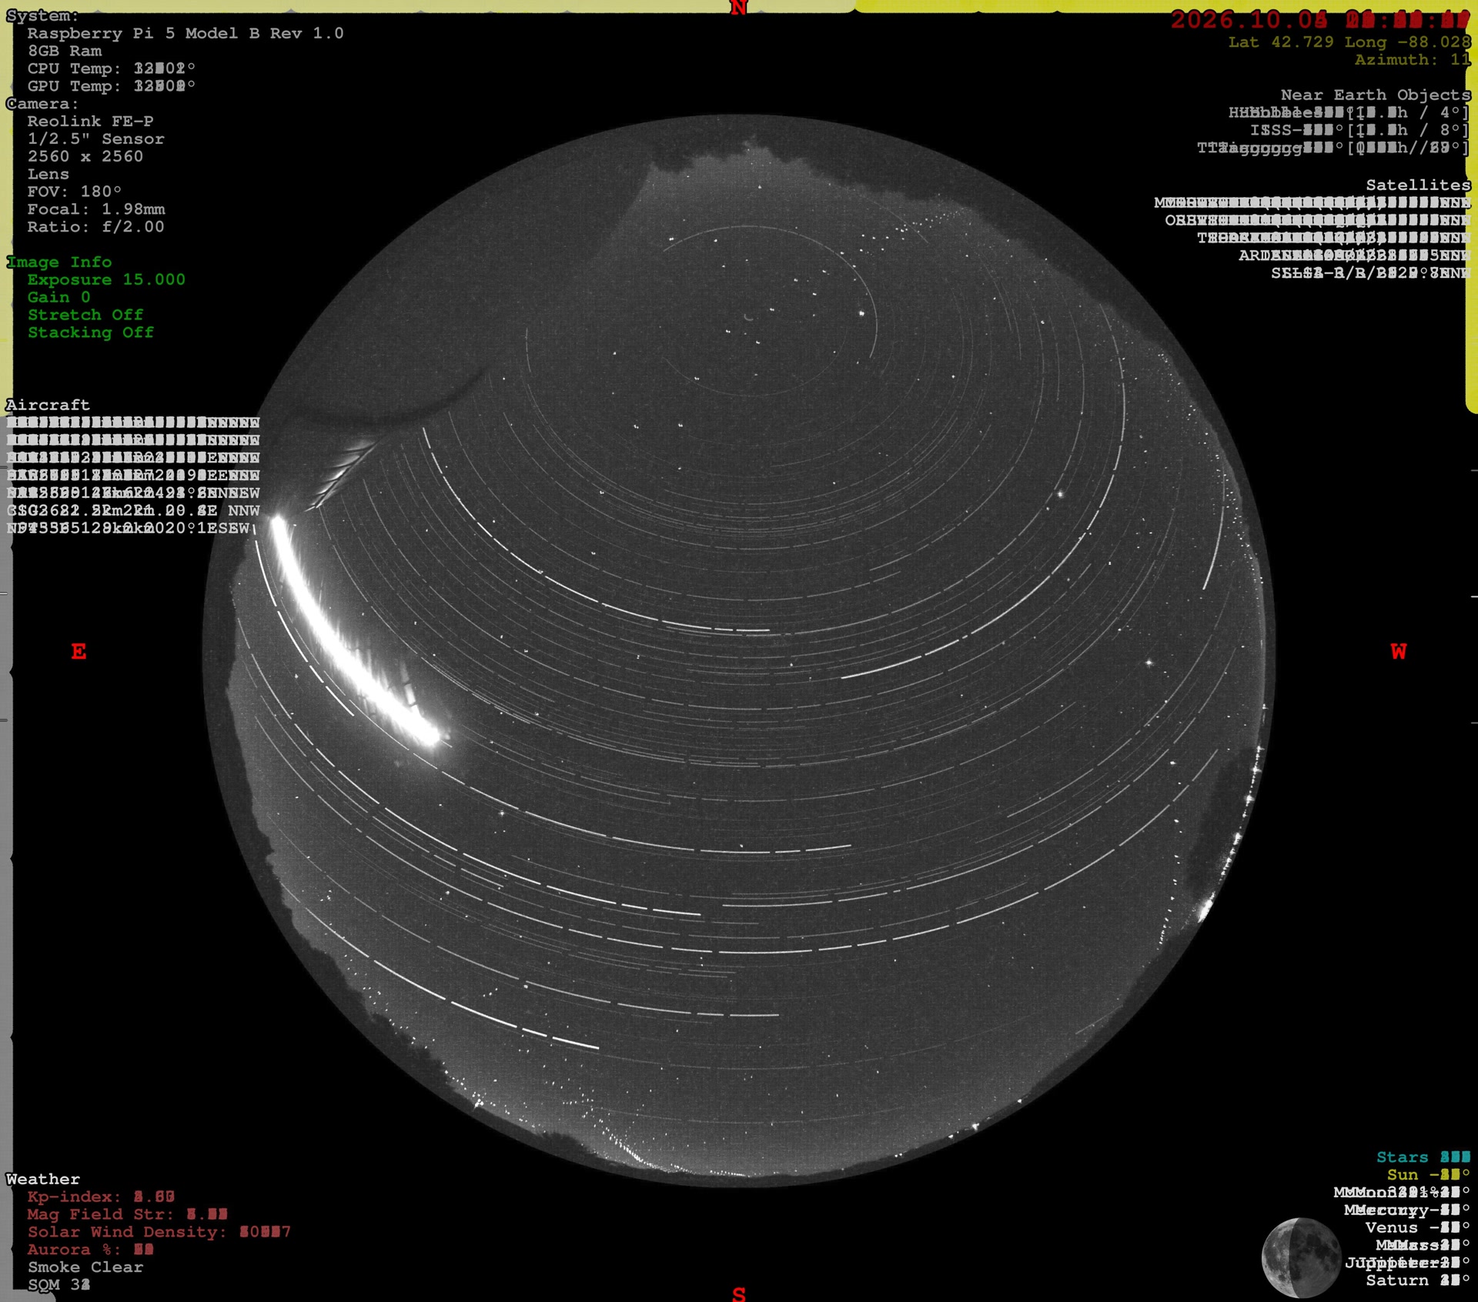This screenshot has height=1302, width=1478.
Task: Click the 'Focal: 1.98mm' text
Action: (95, 209)
